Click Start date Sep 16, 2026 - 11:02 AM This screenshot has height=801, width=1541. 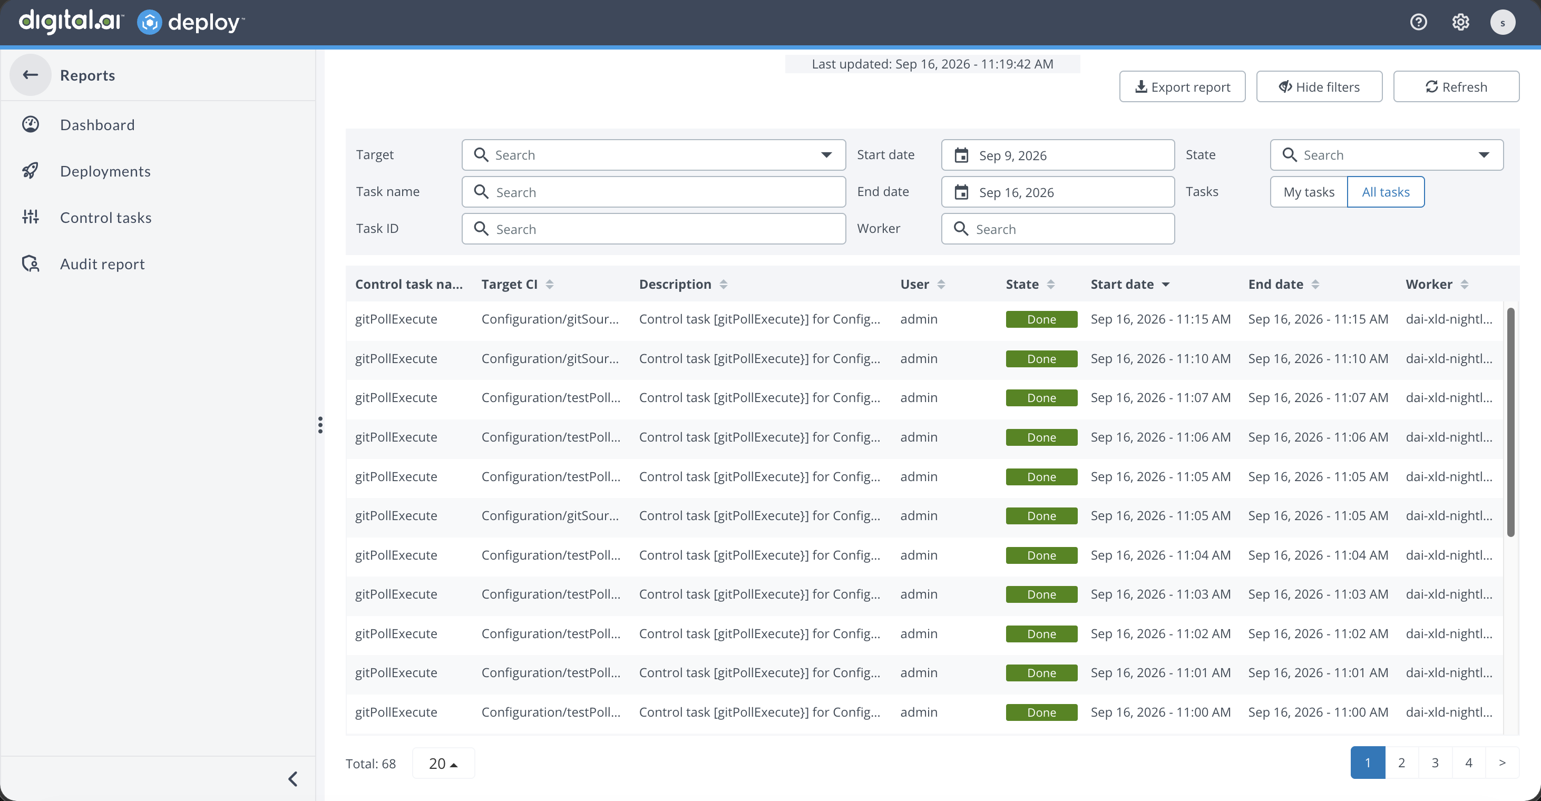(x=1160, y=633)
